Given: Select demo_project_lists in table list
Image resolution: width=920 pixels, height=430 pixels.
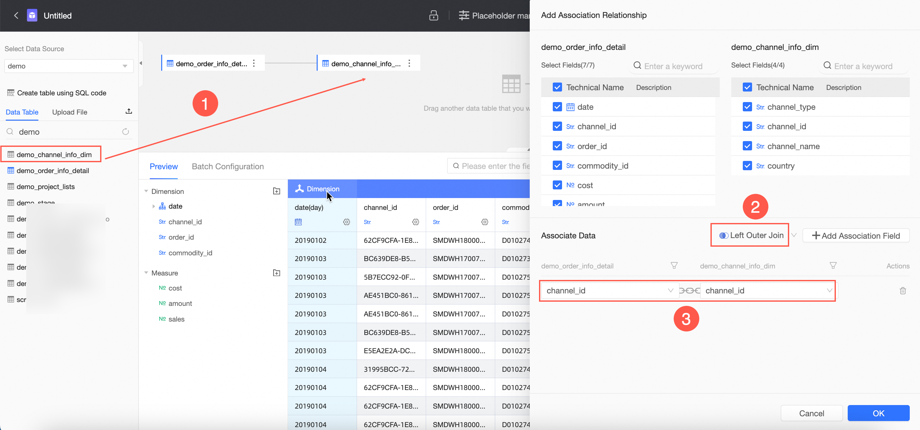Looking at the screenshot, I should click(45, 187).
